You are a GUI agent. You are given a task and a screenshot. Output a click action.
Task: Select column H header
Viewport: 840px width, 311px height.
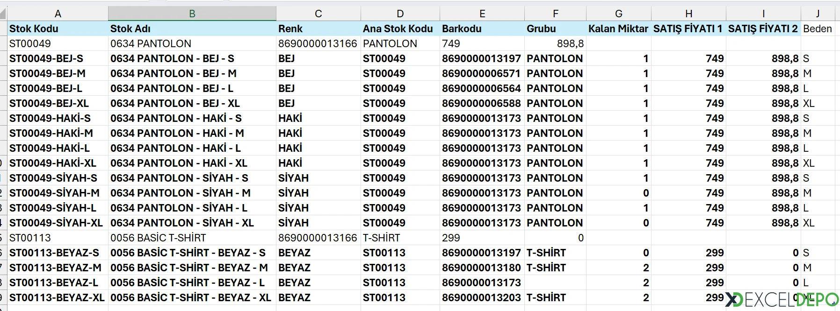tap(688, 14)
